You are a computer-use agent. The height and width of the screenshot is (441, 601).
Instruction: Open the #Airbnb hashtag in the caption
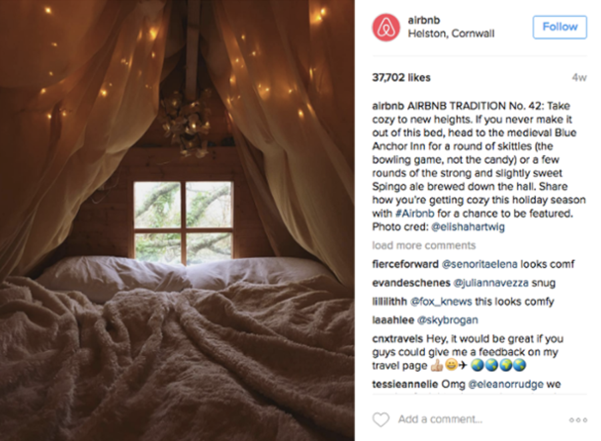(414, 213)
